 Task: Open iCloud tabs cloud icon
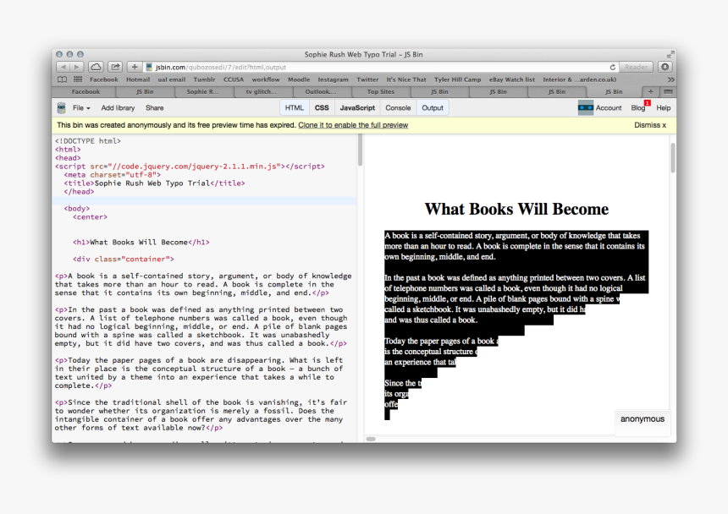[x=96, y=67]
